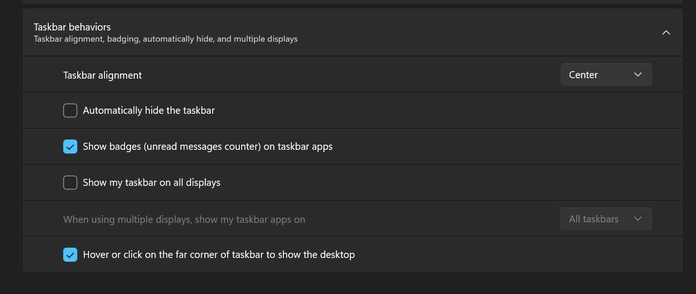This screenshot has height=294, width=696.
Task: Enable Automatically hide the taskbar checkbox
Action: click(70, 110)
